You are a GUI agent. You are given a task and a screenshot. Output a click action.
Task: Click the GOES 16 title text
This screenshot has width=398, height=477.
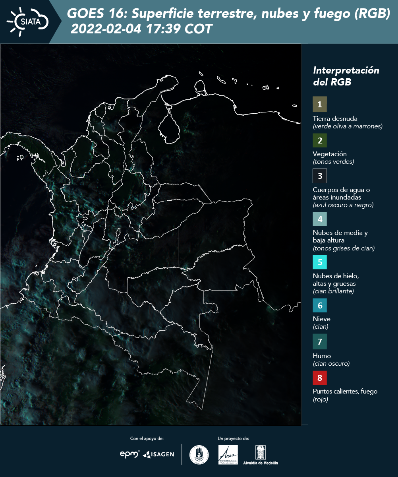pos(229,14)
